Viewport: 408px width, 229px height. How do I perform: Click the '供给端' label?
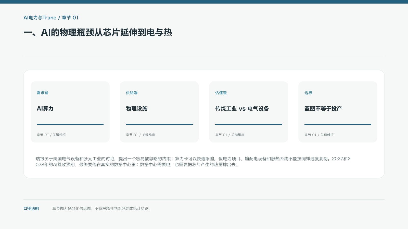(x=132, y=93)
